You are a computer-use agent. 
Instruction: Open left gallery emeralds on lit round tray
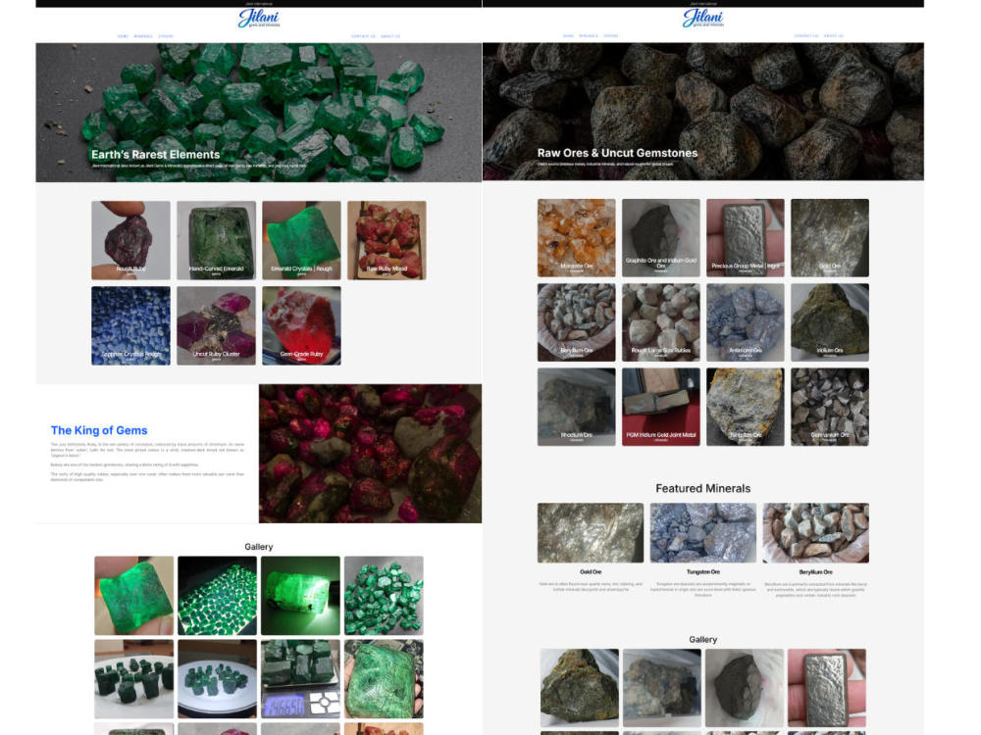[x=217, y=679]
